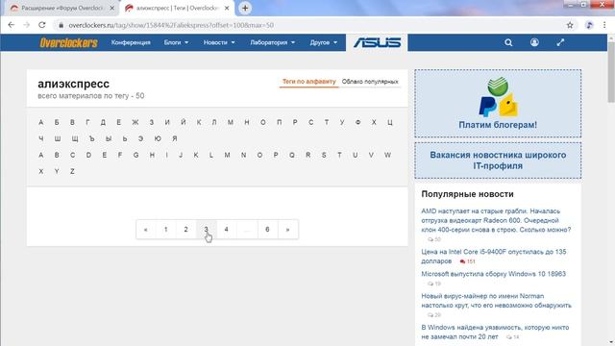Click Latin letter Z tag link
615x346 pixels.
(72, 171)
